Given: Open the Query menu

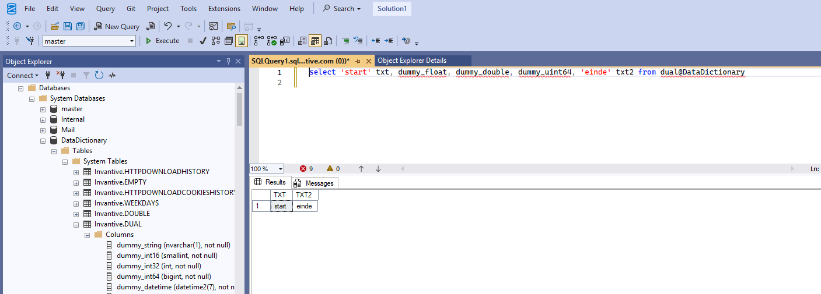Looking at the screenshot, I should tap(106, 9).
